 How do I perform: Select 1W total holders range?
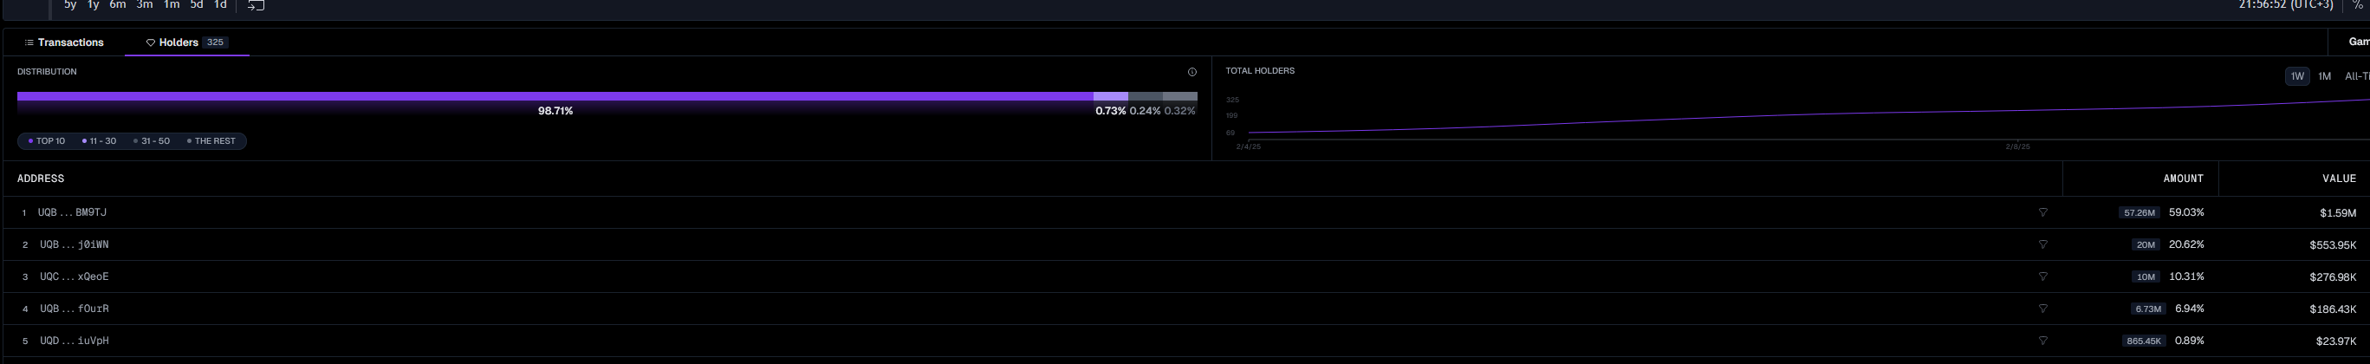coord(2297,76)
